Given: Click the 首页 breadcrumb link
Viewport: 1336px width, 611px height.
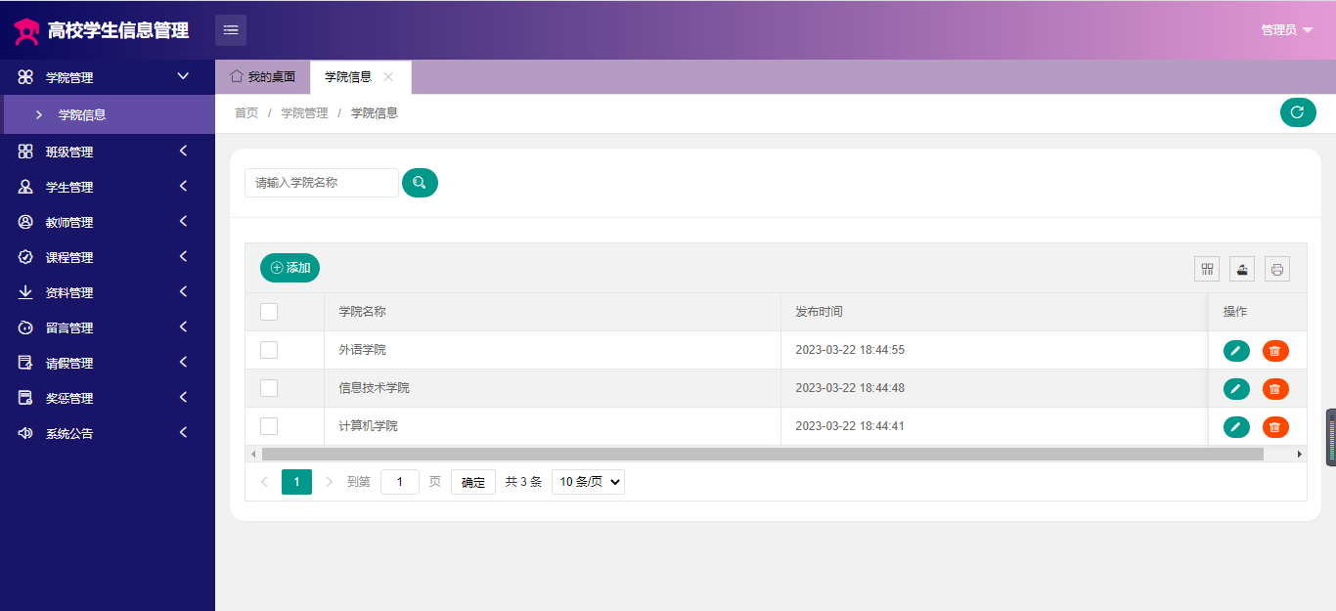Looking at the screenshot, I should [246, 113].
